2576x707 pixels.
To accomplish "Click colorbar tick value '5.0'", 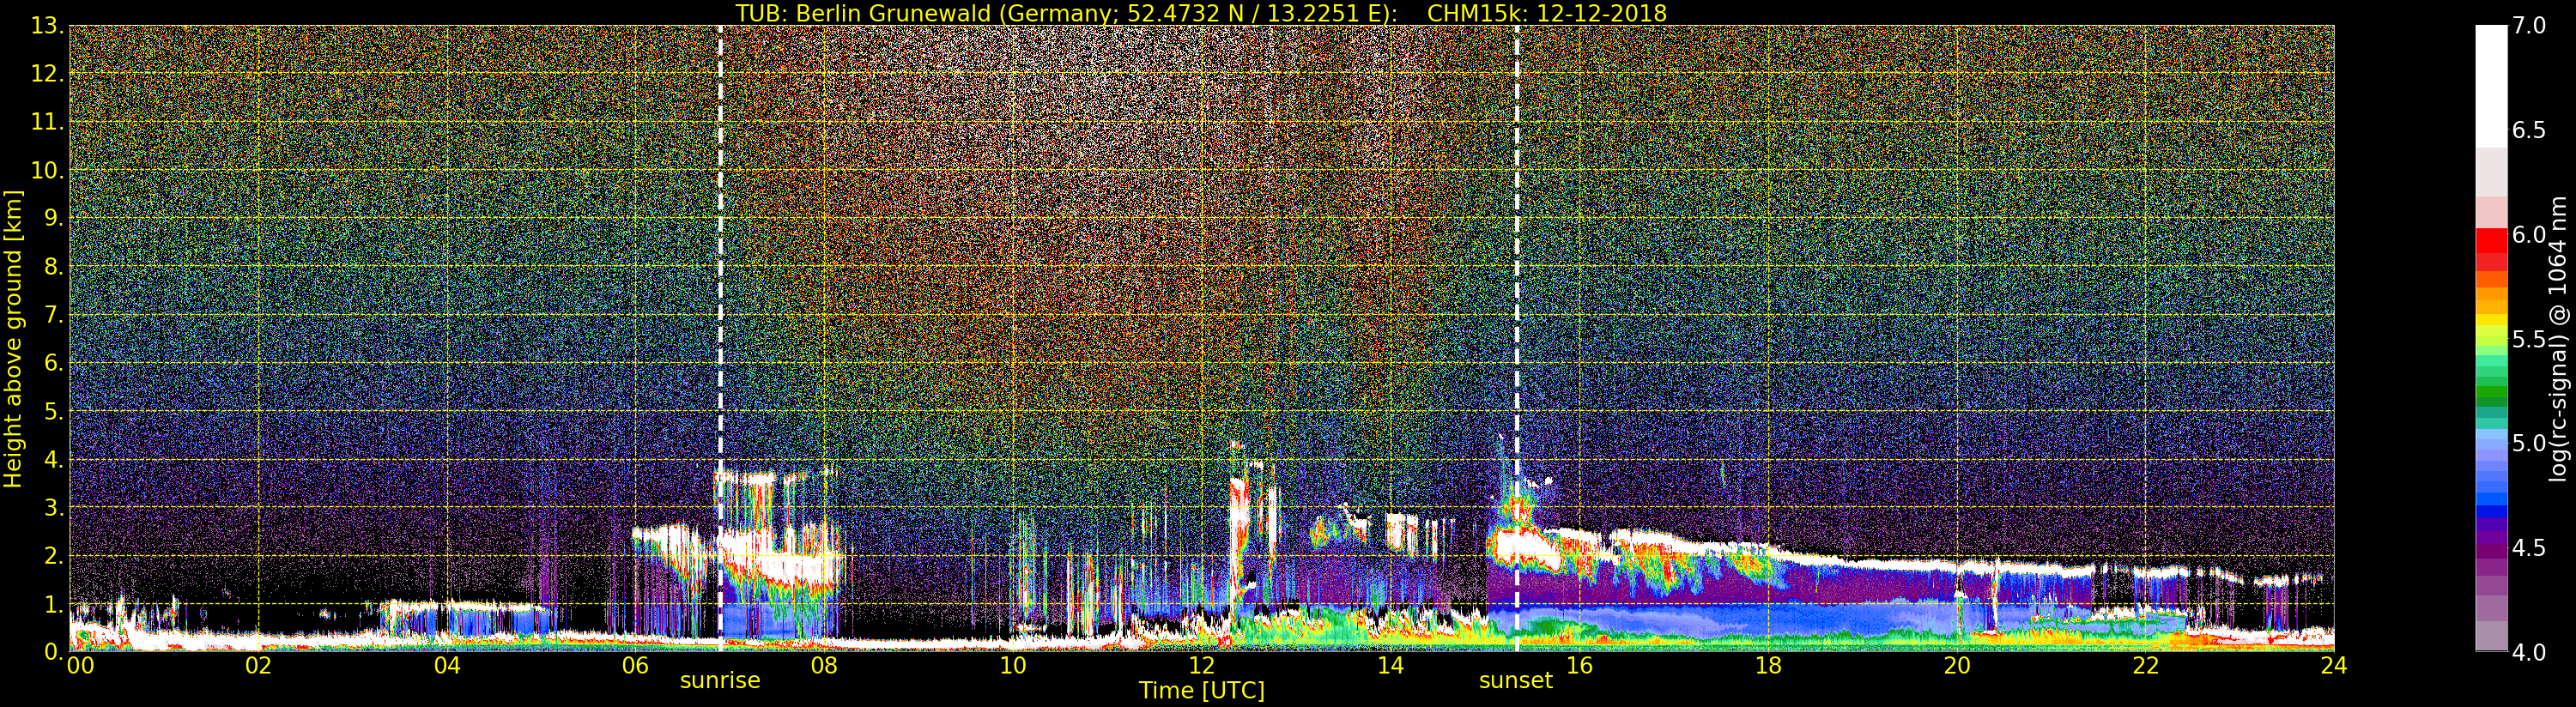I will [x=2529, y=443].
